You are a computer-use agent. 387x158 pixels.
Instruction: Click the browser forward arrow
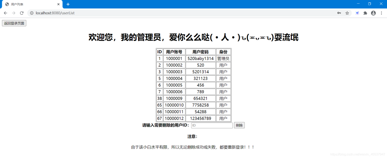pyautogui.click(x=14, y=13)
